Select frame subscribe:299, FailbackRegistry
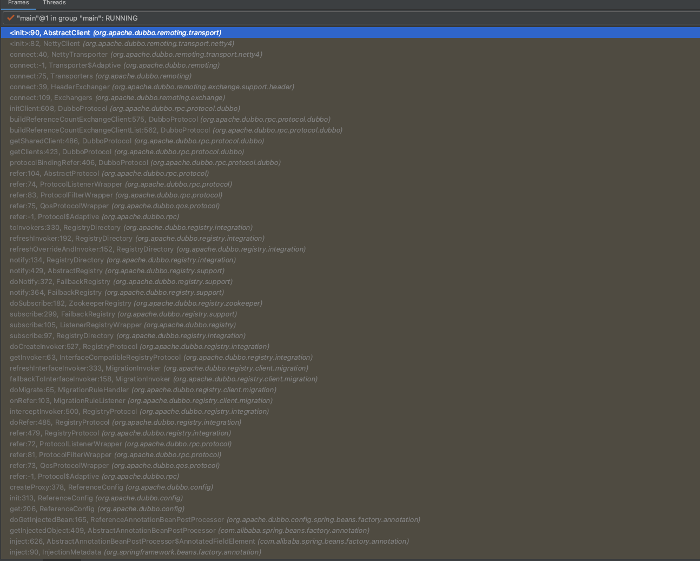 click(x=350, y=314)
